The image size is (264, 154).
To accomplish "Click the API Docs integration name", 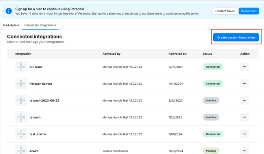I will [x=36, y=67].
